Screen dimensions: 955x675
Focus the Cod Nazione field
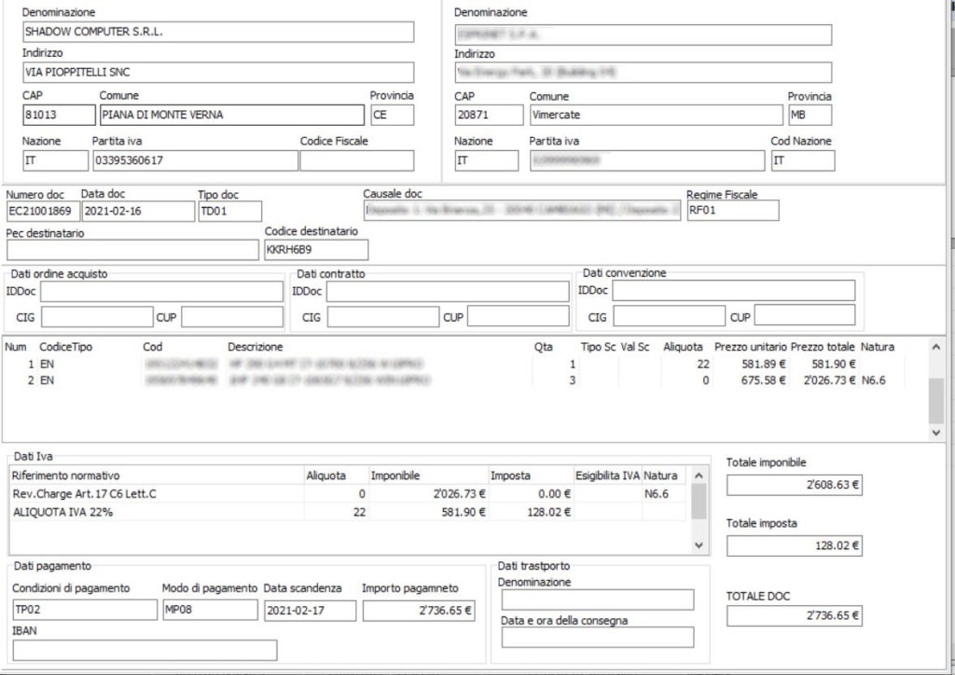[x=803, y=160]
